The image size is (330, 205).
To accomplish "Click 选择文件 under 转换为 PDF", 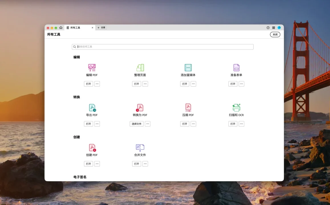I will 137,124.
